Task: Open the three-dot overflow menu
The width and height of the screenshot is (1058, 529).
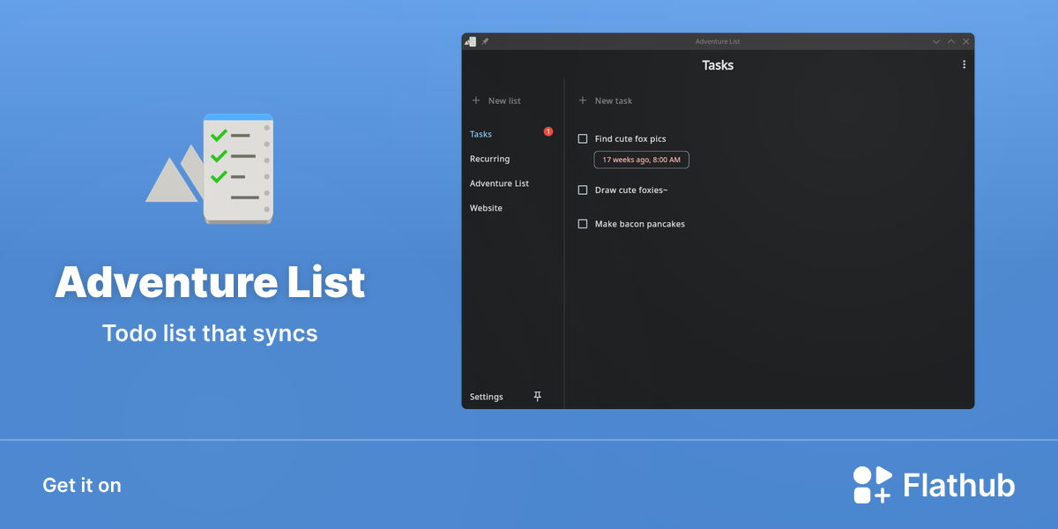Action: point(964,64)
